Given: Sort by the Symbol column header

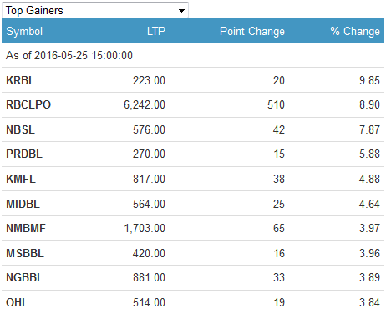Looking at the screenshot, I should (x=24, y=31).
